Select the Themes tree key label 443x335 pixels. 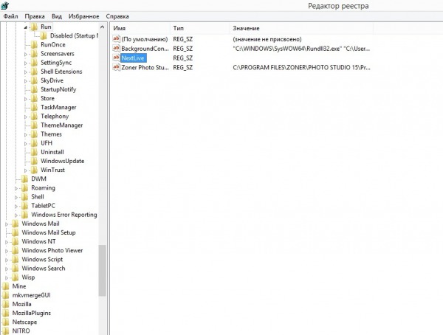(51, 134)
